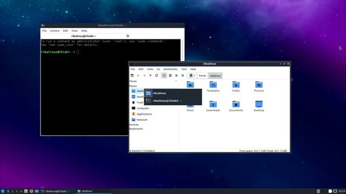Click the screen tray icon beside clock

[335, 191]
